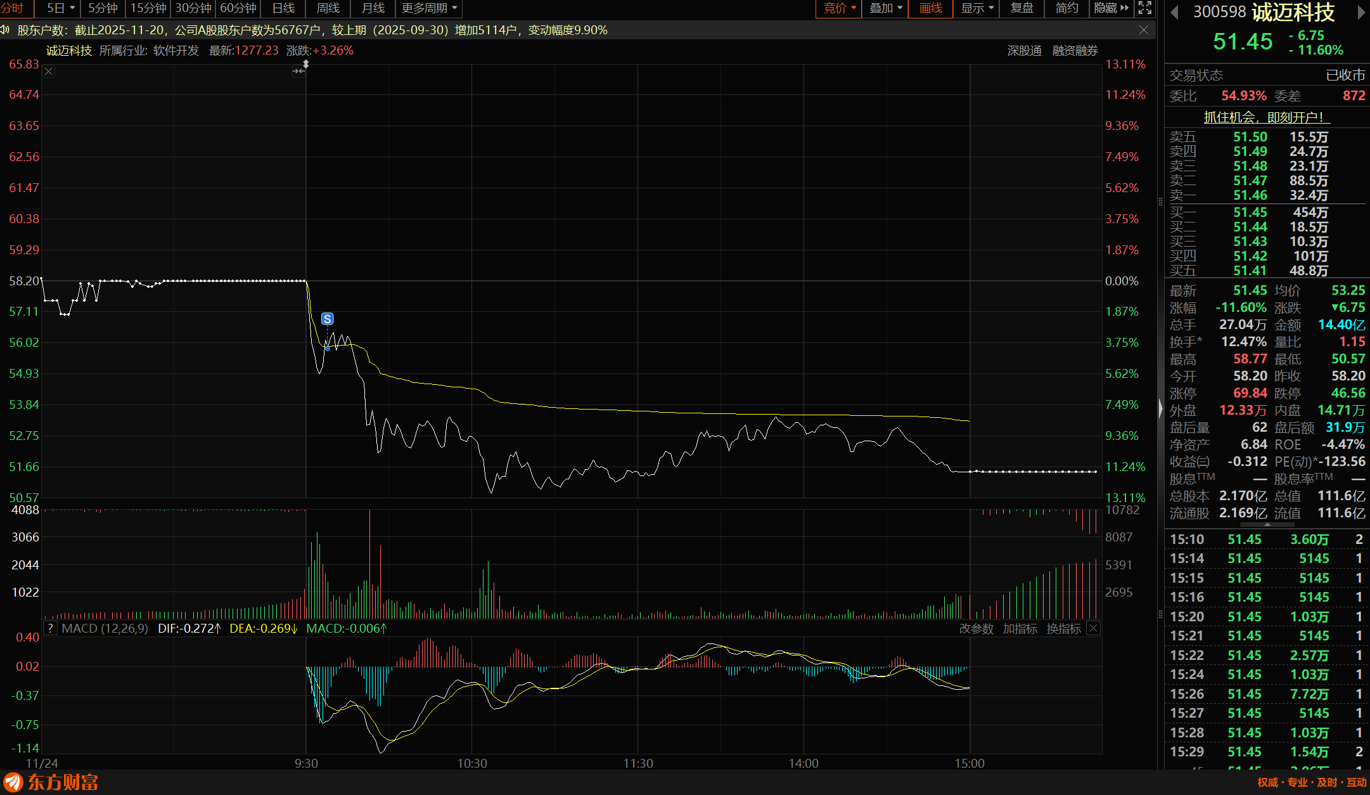Viewport: 1370px width, 795px height.
Task: Switch to the 日线 daily chart tab
Action: pos(283,8)
